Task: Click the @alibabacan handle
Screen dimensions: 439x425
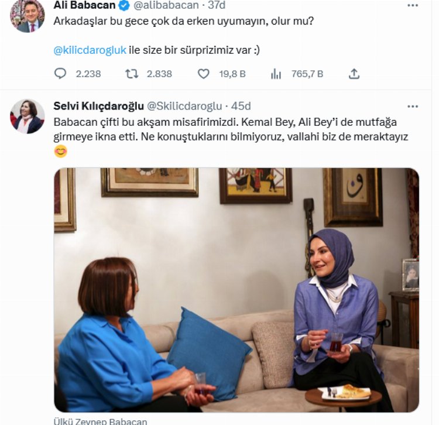Action: pos(166,5)
